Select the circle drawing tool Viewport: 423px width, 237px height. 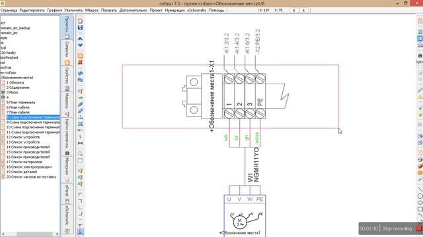tap(420, 196)
